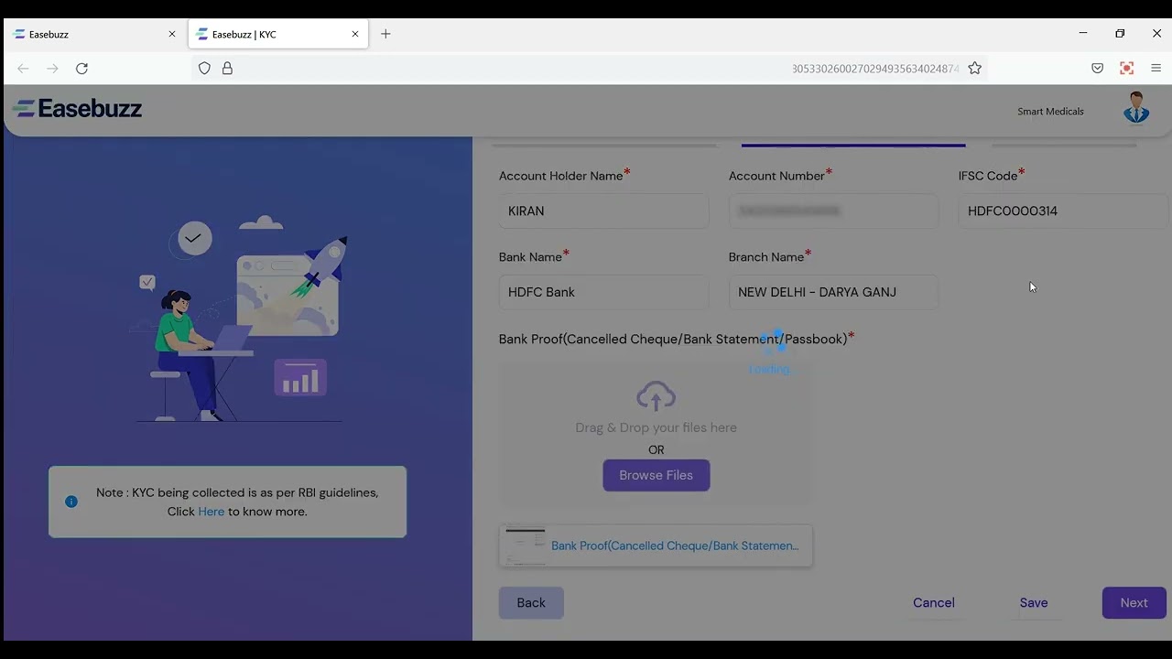Minimize the browser window

click(1083, 33)
